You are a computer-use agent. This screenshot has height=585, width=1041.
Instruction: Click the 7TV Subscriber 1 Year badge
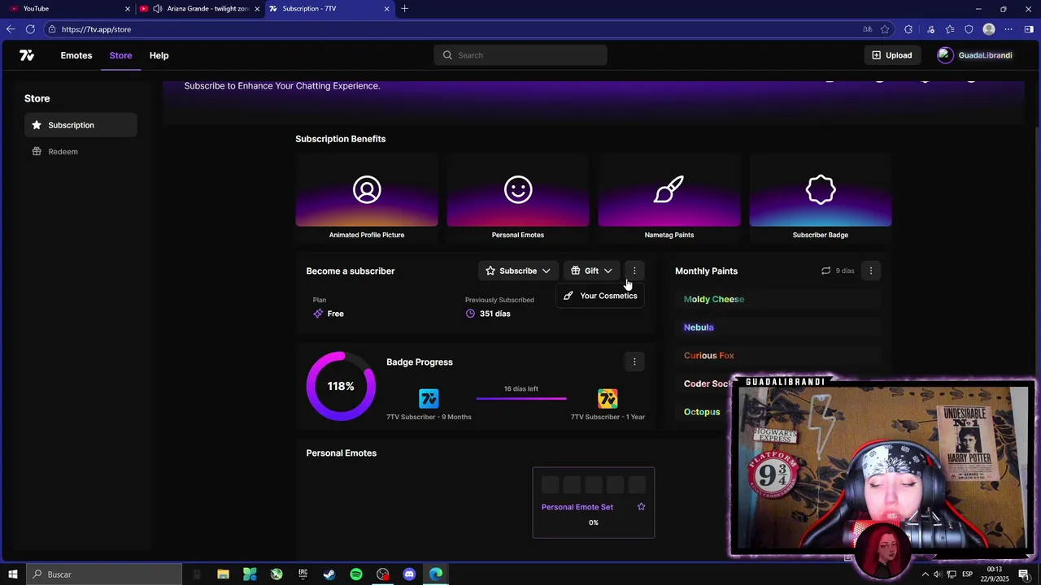pos(608,398)
